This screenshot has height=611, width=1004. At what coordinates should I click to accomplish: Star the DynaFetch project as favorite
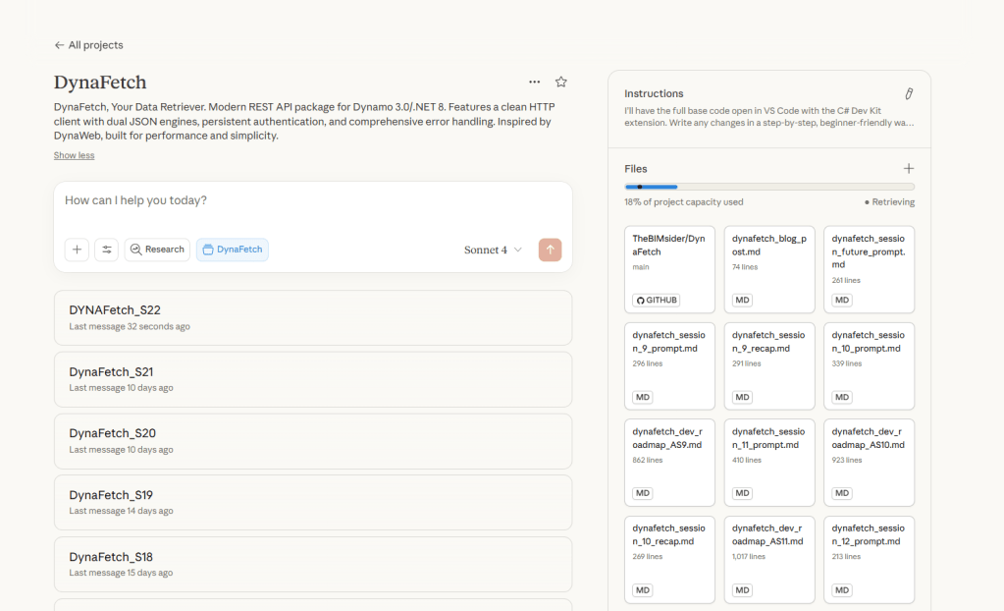point(561,83)
